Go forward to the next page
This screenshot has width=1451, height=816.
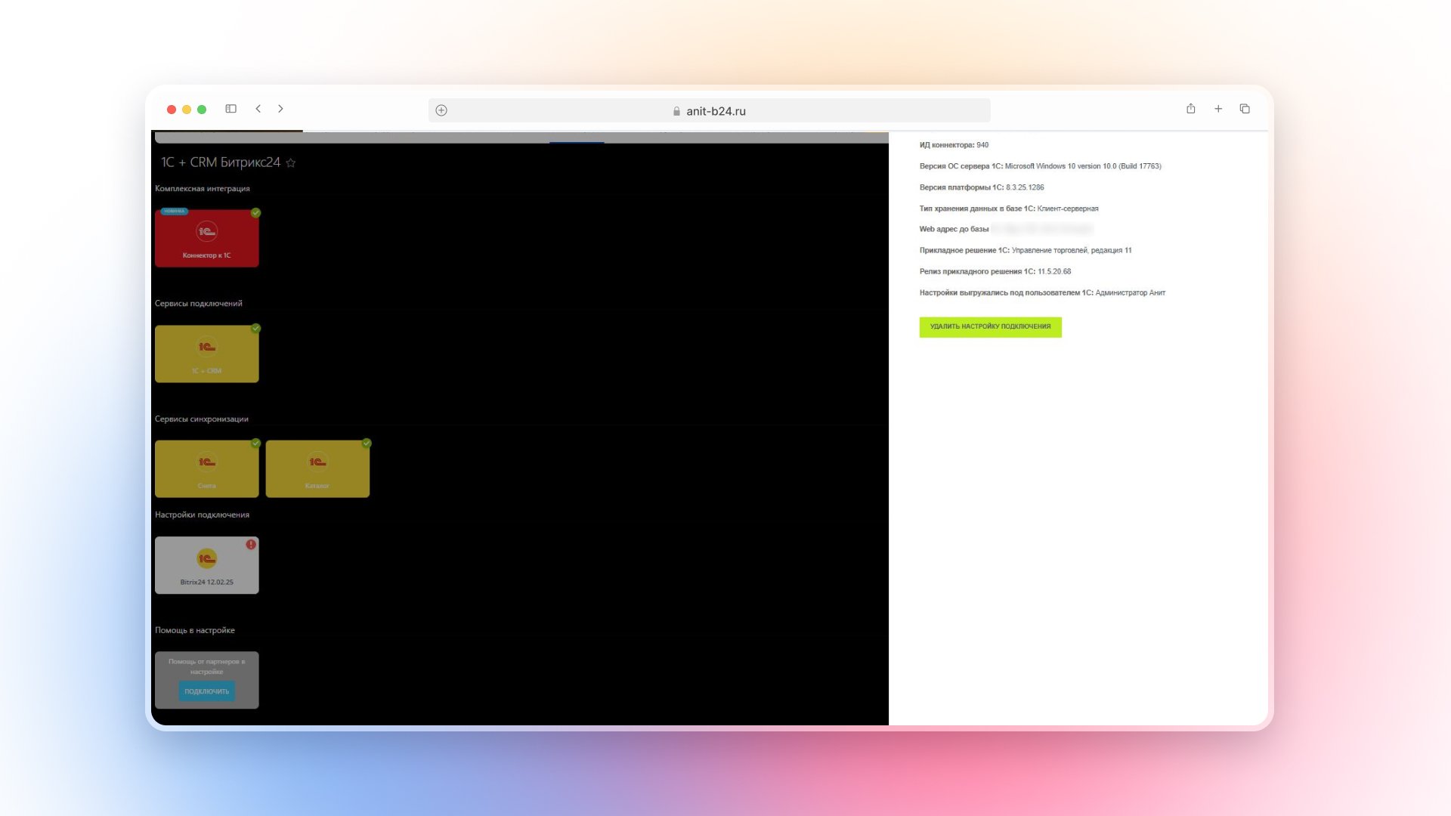coord(280,109)
